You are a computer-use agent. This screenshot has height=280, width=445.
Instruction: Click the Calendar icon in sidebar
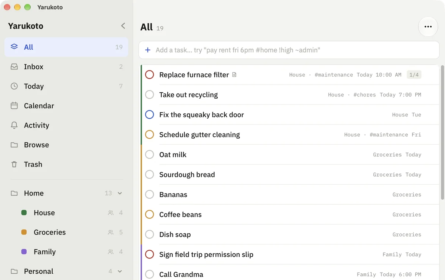click(x=14, y=106)
